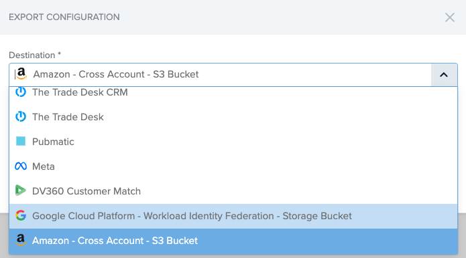Select Amazon Cross Account S3 Bucket option
This screenshot has width=466, height=258.
(x=233, y=241)
